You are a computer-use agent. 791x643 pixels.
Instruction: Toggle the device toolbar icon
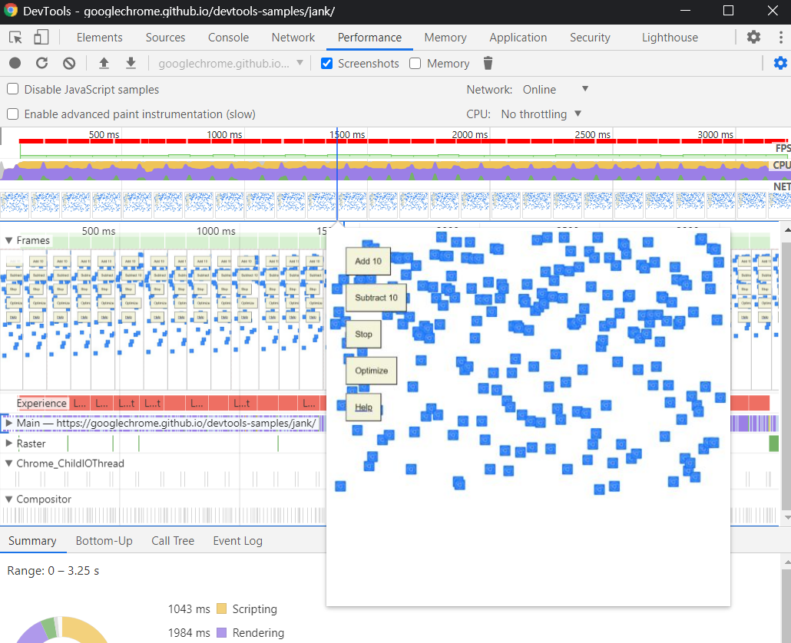click(x=41, y=38)
